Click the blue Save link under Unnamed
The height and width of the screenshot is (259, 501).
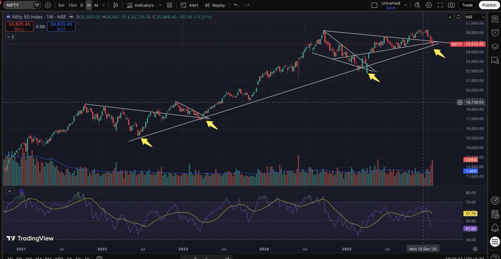[391, 8]
